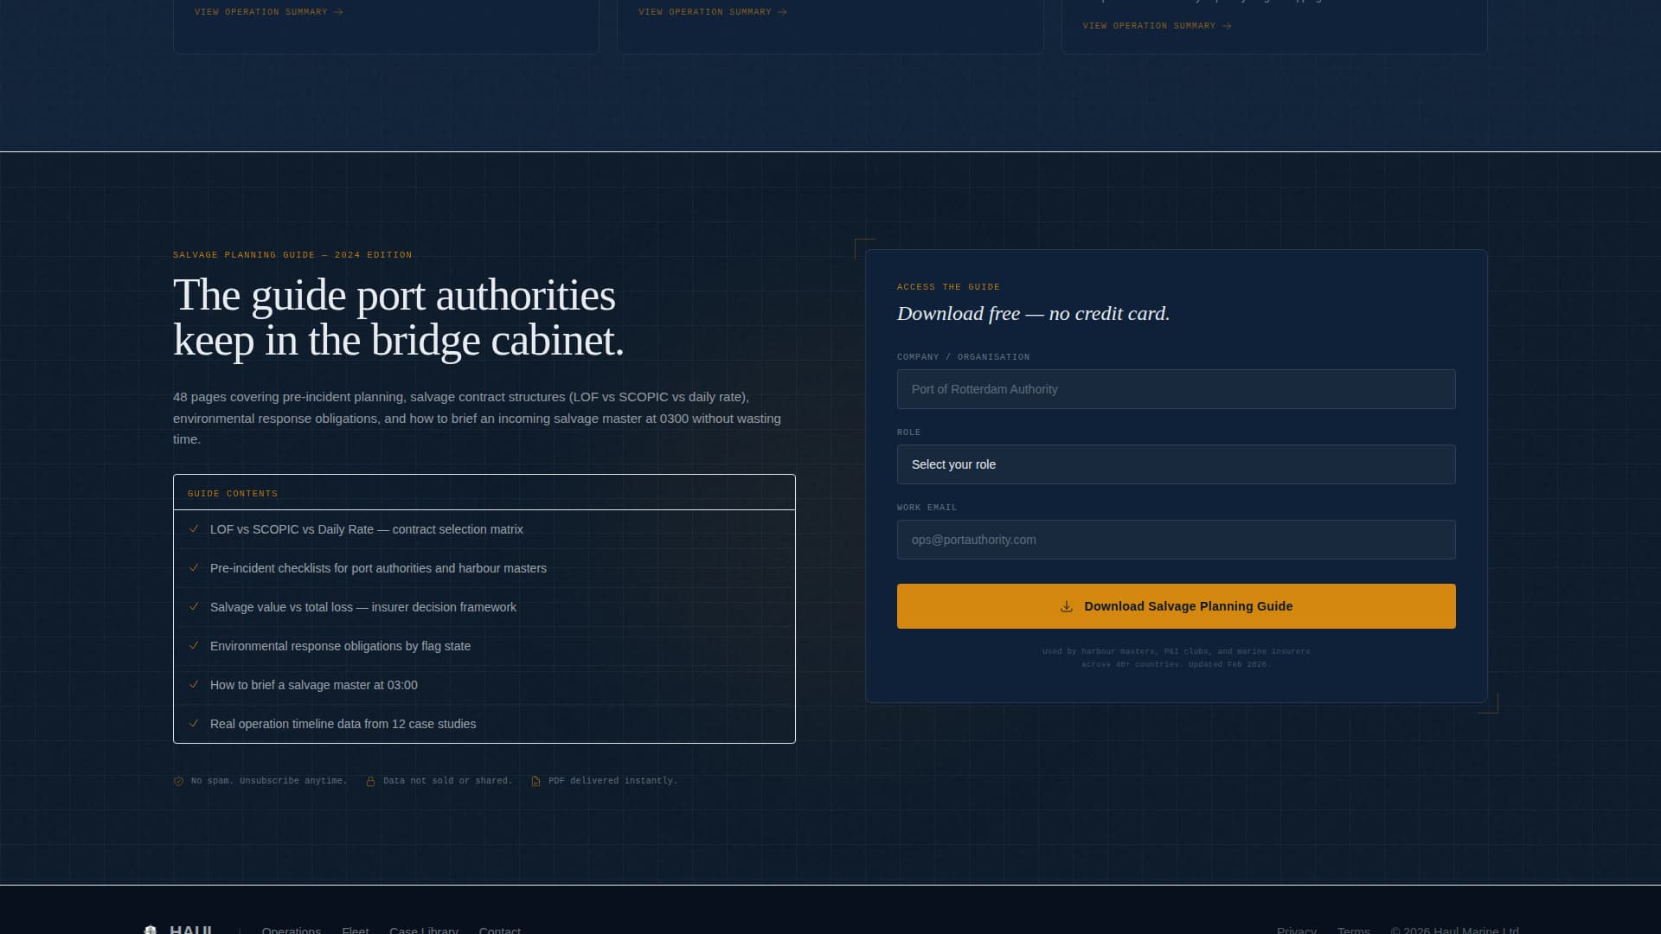Click the Work Email input field

point(1177,539)
